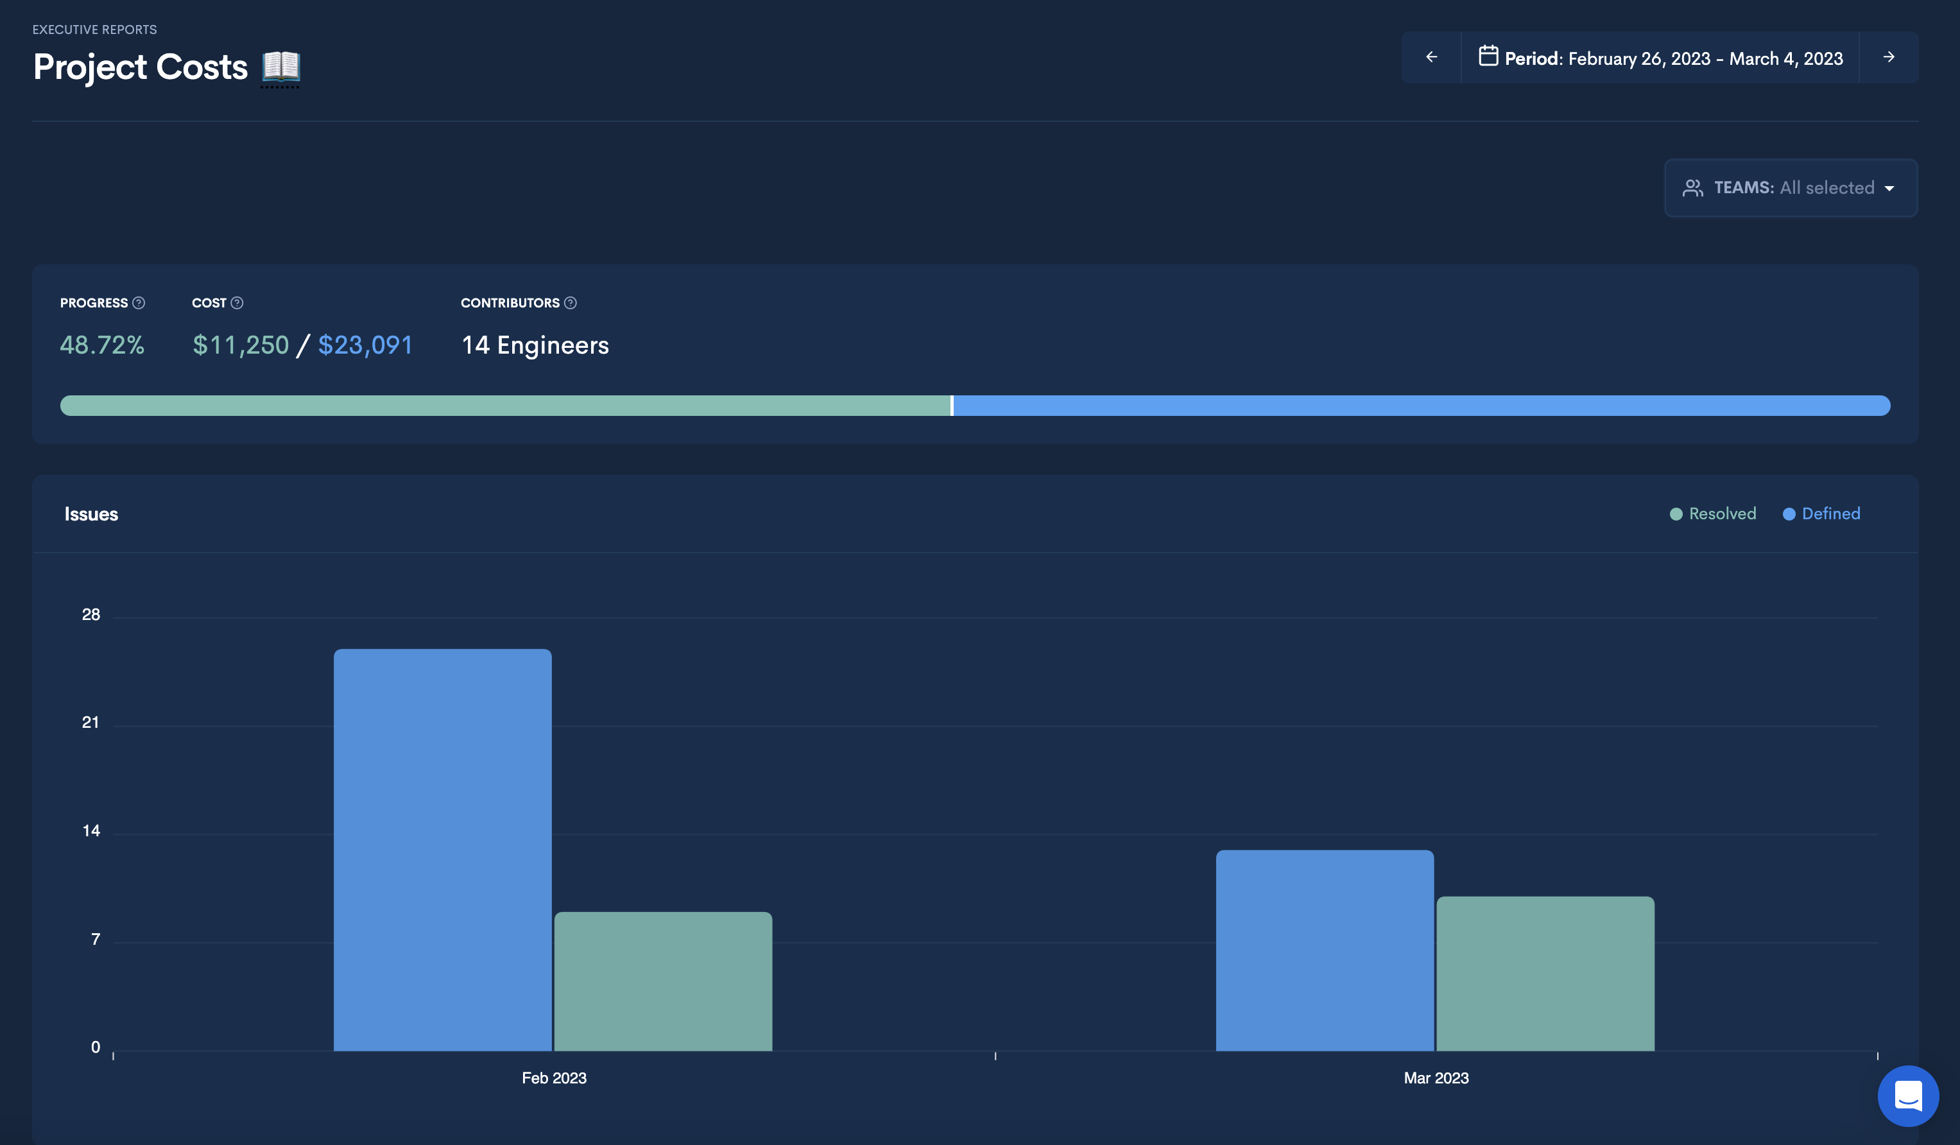
Task: Click the Feb 2023 Defined blue bar
Action: click(x=443, y=849)
